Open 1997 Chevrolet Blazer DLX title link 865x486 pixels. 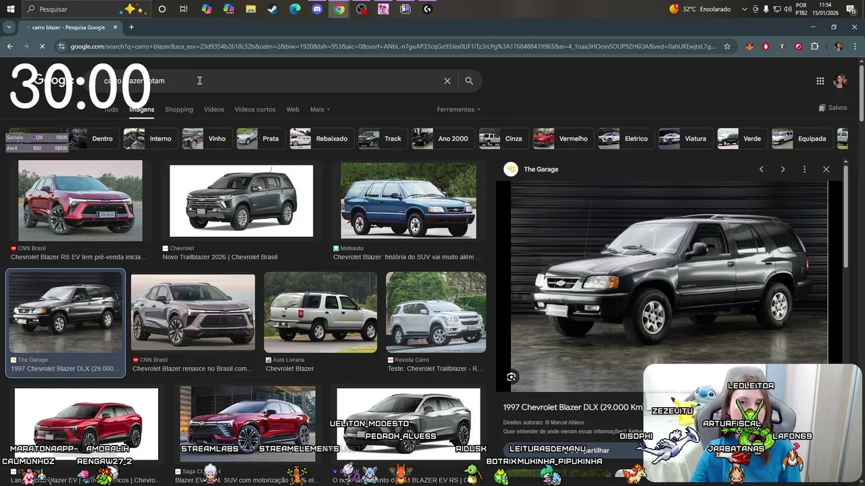click(x=572, y=407)
